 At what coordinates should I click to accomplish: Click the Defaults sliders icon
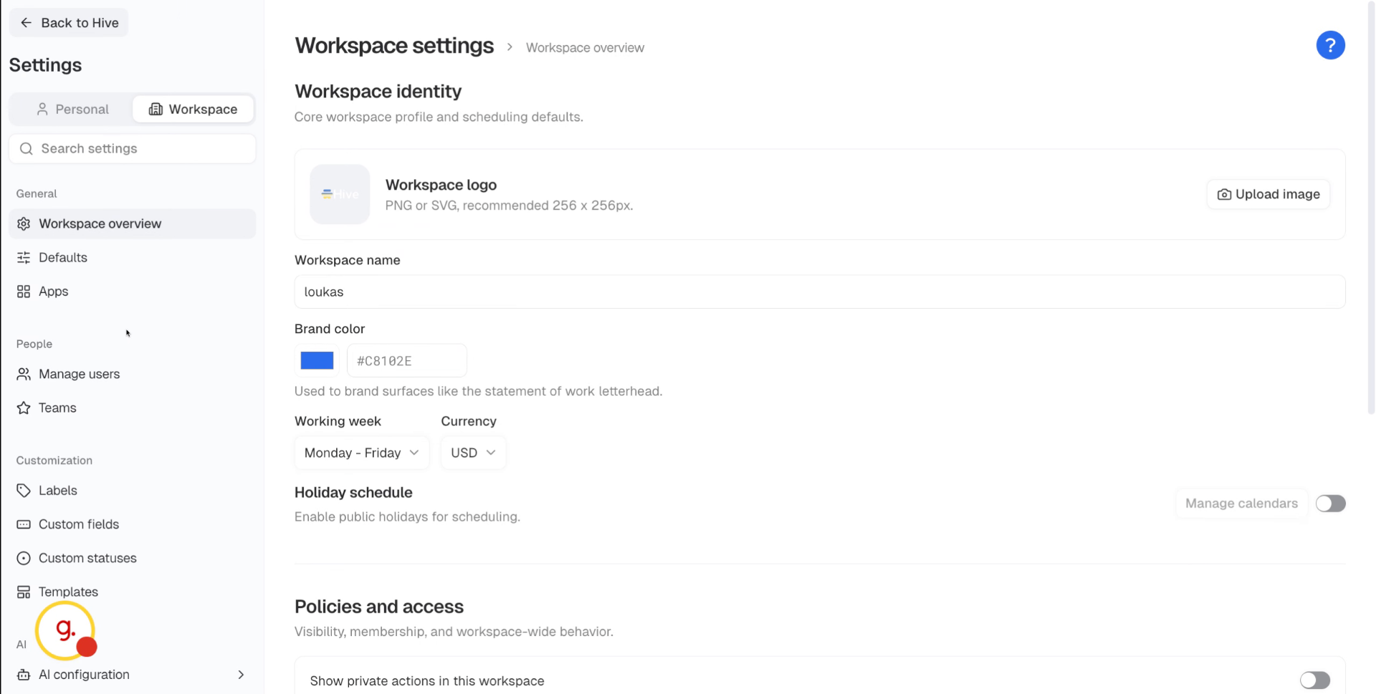(x=24, y=258)
